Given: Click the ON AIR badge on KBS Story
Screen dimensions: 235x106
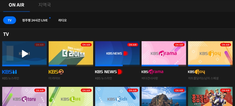Looking at the screenshot, I should click(40, 90).
